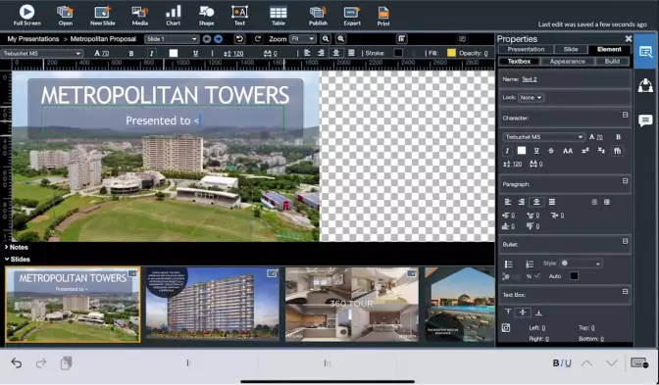Set center alignment in Properties Paragraph section
659x385 pixels.
click(x=536, y=202)
